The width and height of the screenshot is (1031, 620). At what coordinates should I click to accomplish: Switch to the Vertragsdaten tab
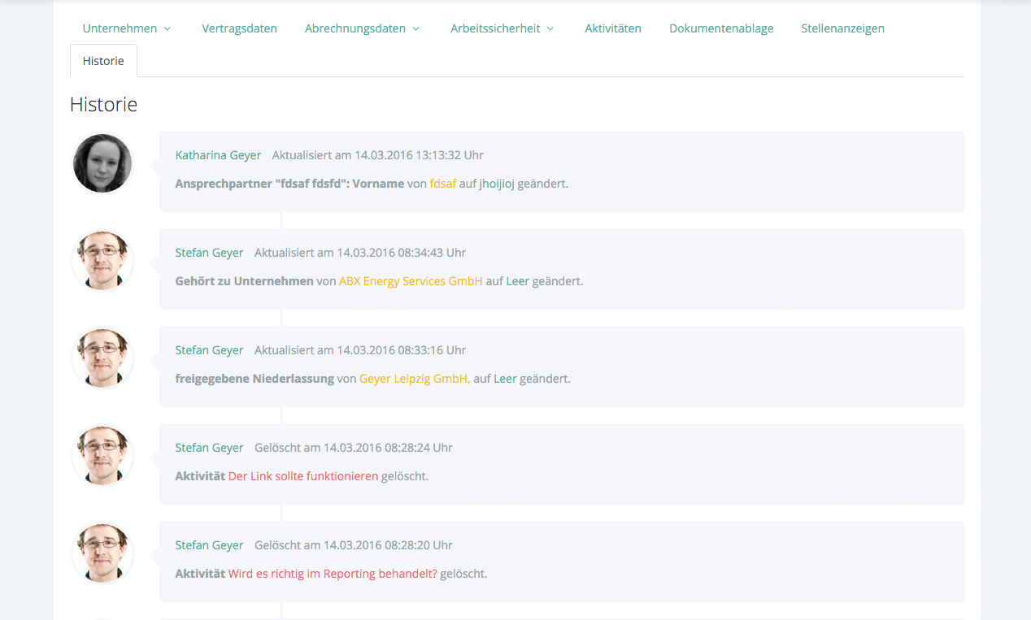click(x=239, y=28)
